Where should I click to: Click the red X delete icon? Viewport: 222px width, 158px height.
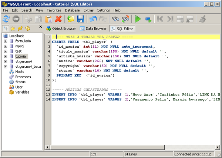click(x=58, y=19)
